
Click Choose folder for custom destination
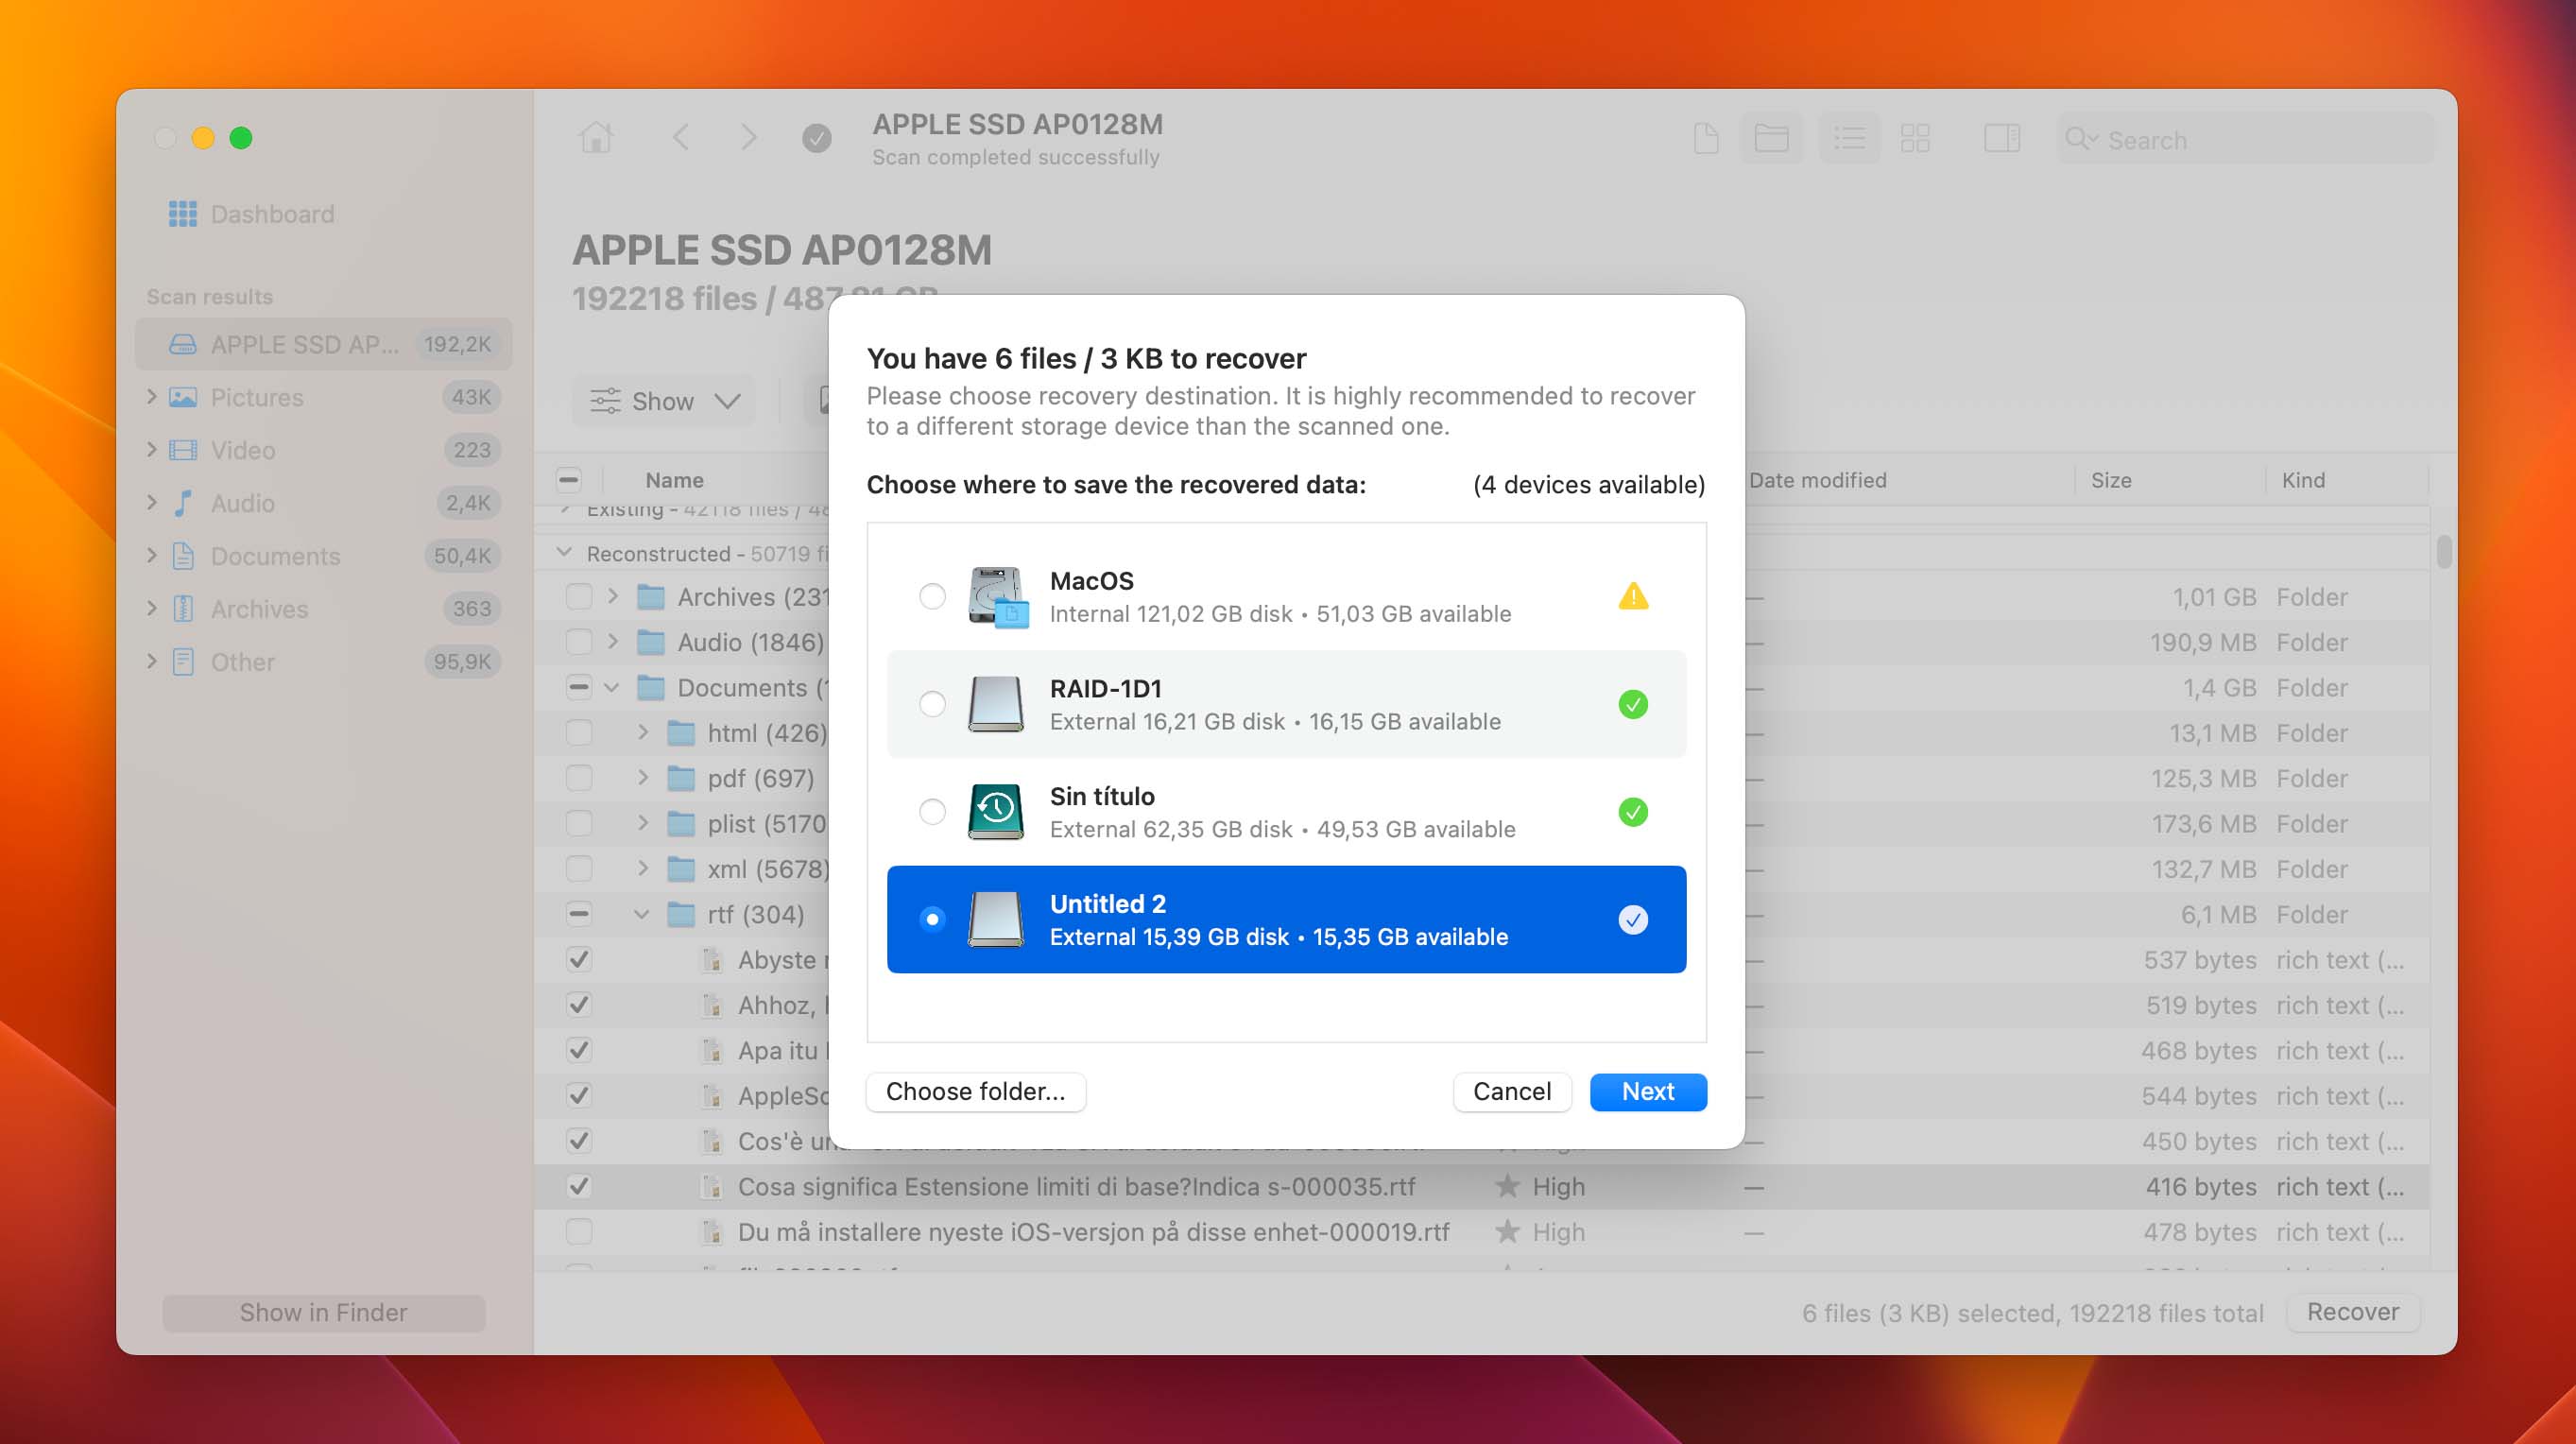click(976, 1090)
